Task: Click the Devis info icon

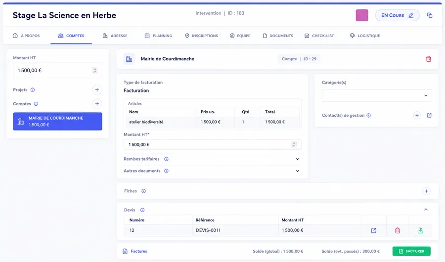Action: coord(142,210)
